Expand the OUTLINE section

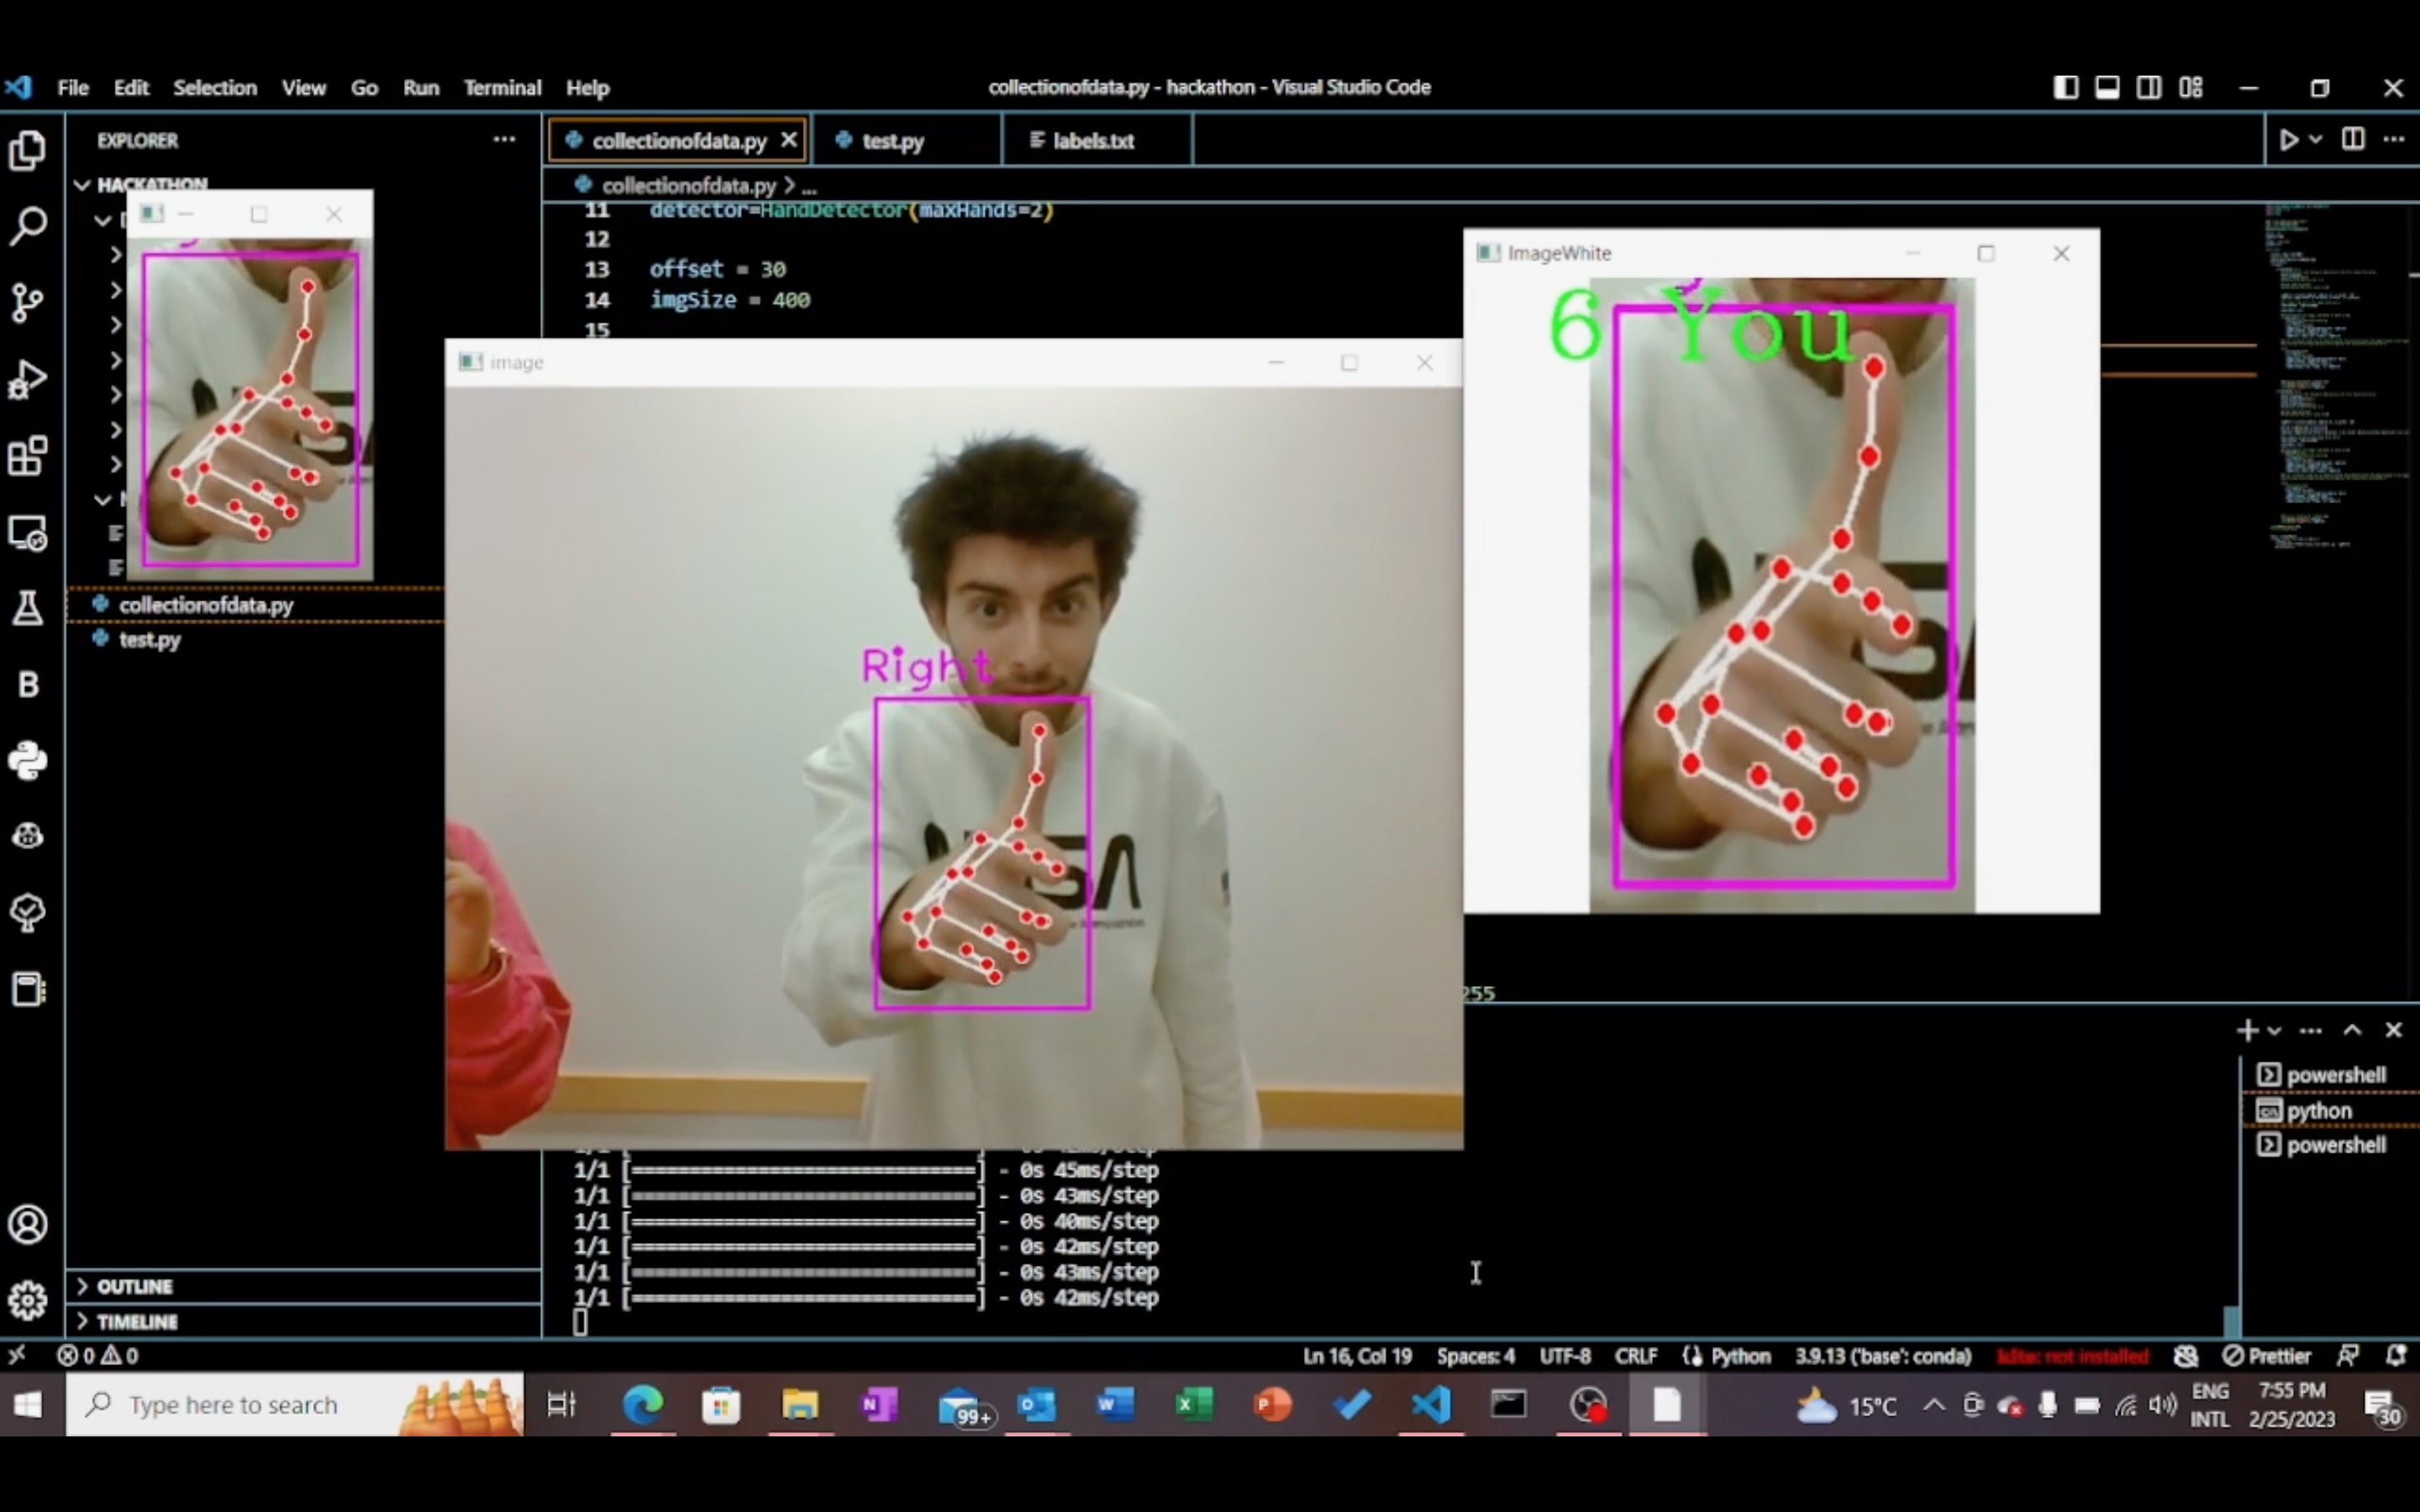pos(134,1286)
